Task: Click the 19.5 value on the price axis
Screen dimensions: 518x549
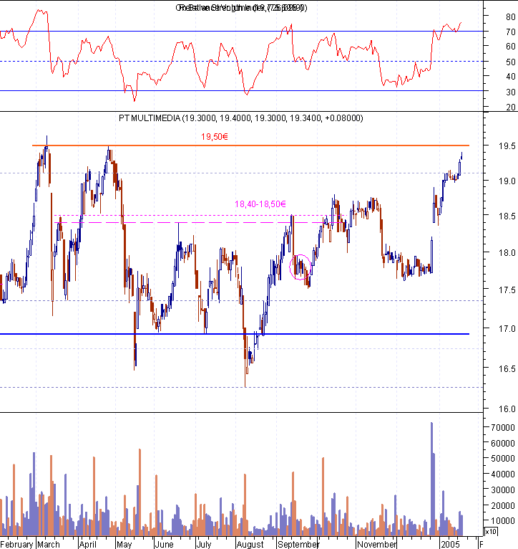Action: pyautogui.click(x=507, y=146)
